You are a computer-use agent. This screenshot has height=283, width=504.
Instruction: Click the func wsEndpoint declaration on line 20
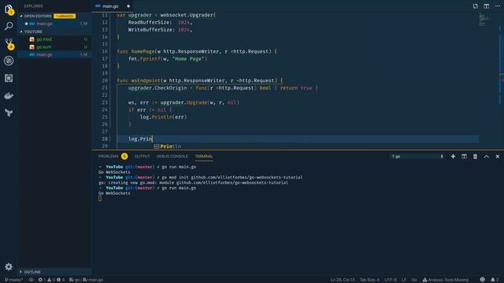point(199,80)
